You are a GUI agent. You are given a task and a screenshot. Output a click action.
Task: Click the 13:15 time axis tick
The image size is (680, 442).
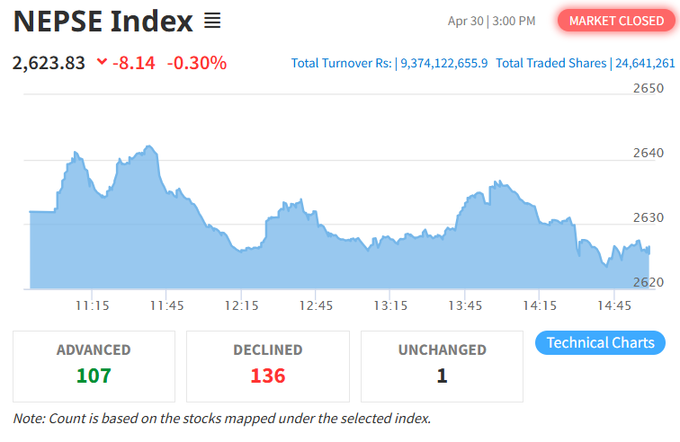389,295
